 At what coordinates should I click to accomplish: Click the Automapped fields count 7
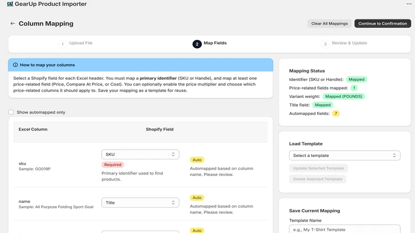[336, 113]
